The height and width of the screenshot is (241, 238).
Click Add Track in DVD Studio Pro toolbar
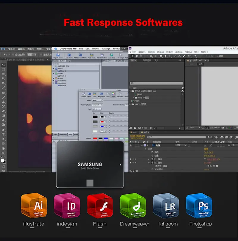tap(92, 56)
